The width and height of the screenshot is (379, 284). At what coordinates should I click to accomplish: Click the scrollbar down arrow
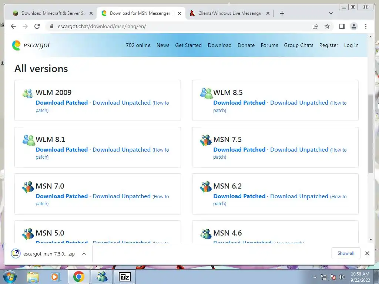click(371, 240)
